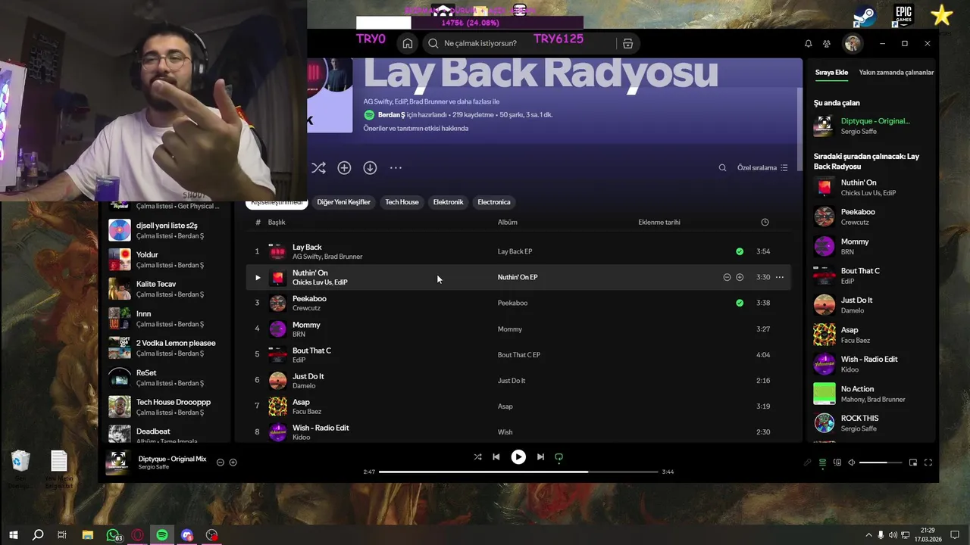Remove Diptyque from recommendations in player bar
Screen dimensions: 970x545
click(221, 462)
